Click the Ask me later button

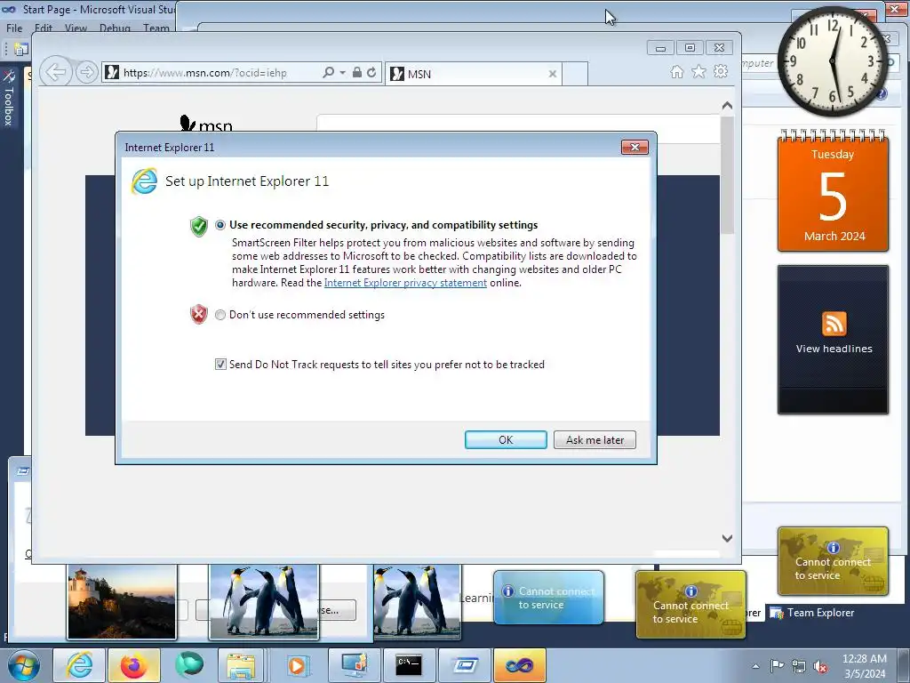tap(595, 439)
